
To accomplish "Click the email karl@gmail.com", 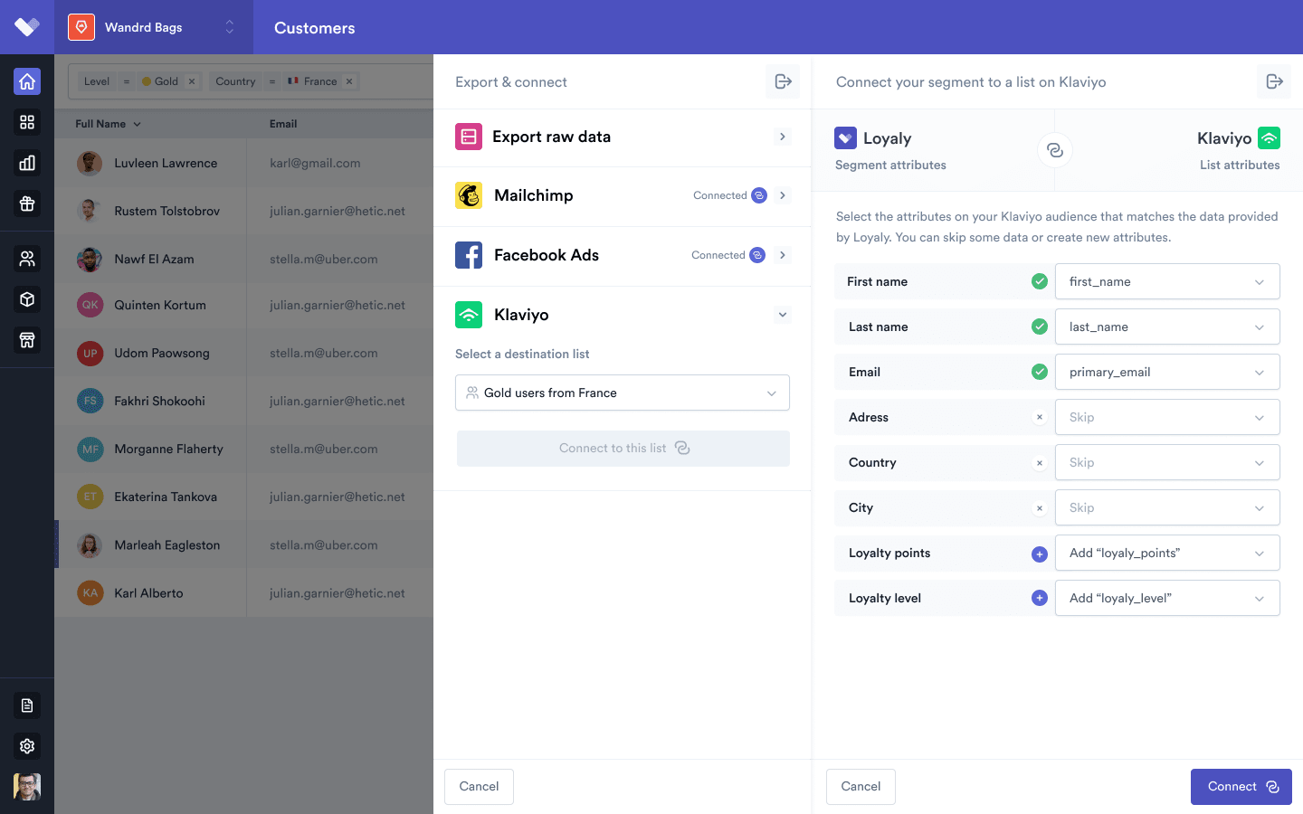I will [x=315, y=164].
